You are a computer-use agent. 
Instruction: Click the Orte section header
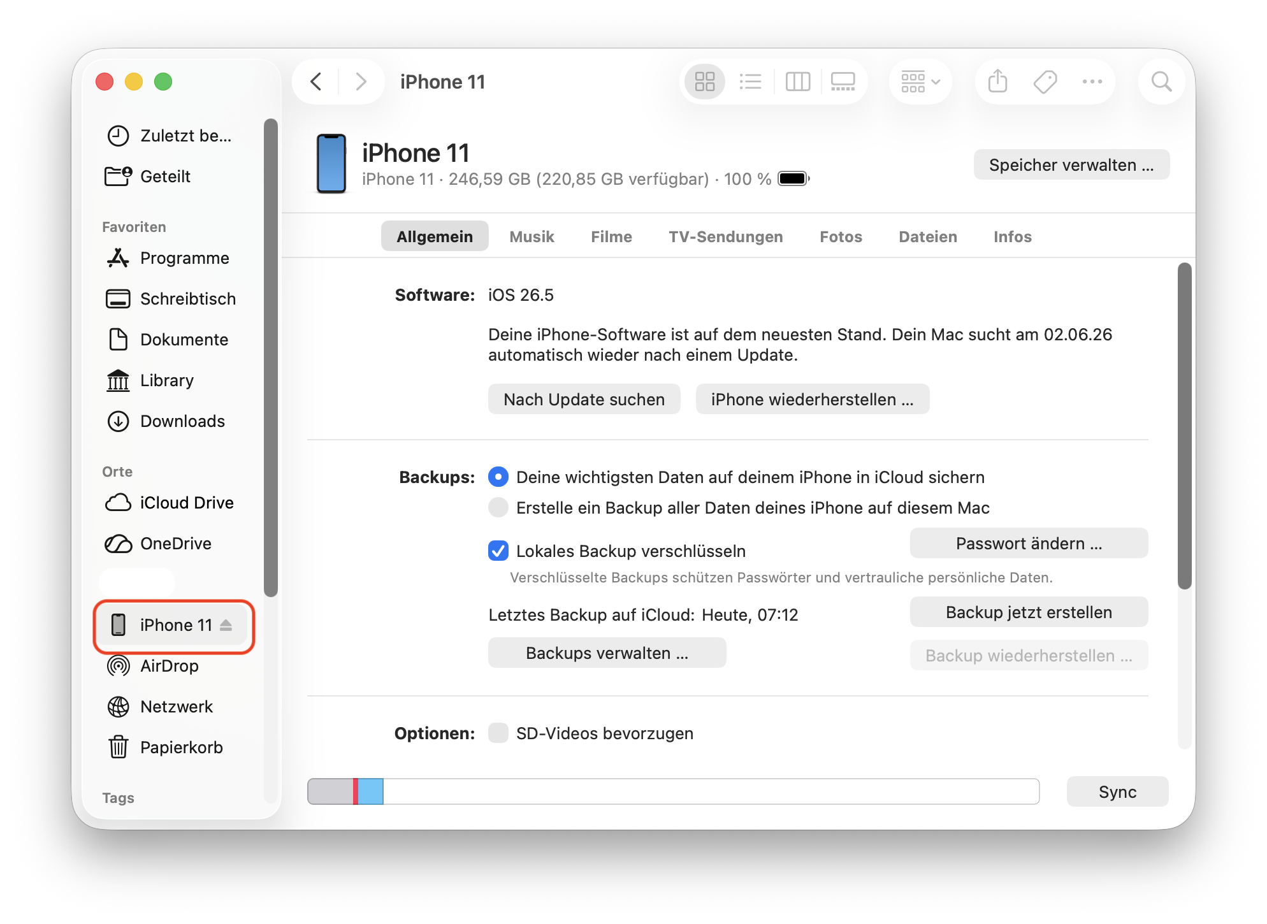point(117,472)
